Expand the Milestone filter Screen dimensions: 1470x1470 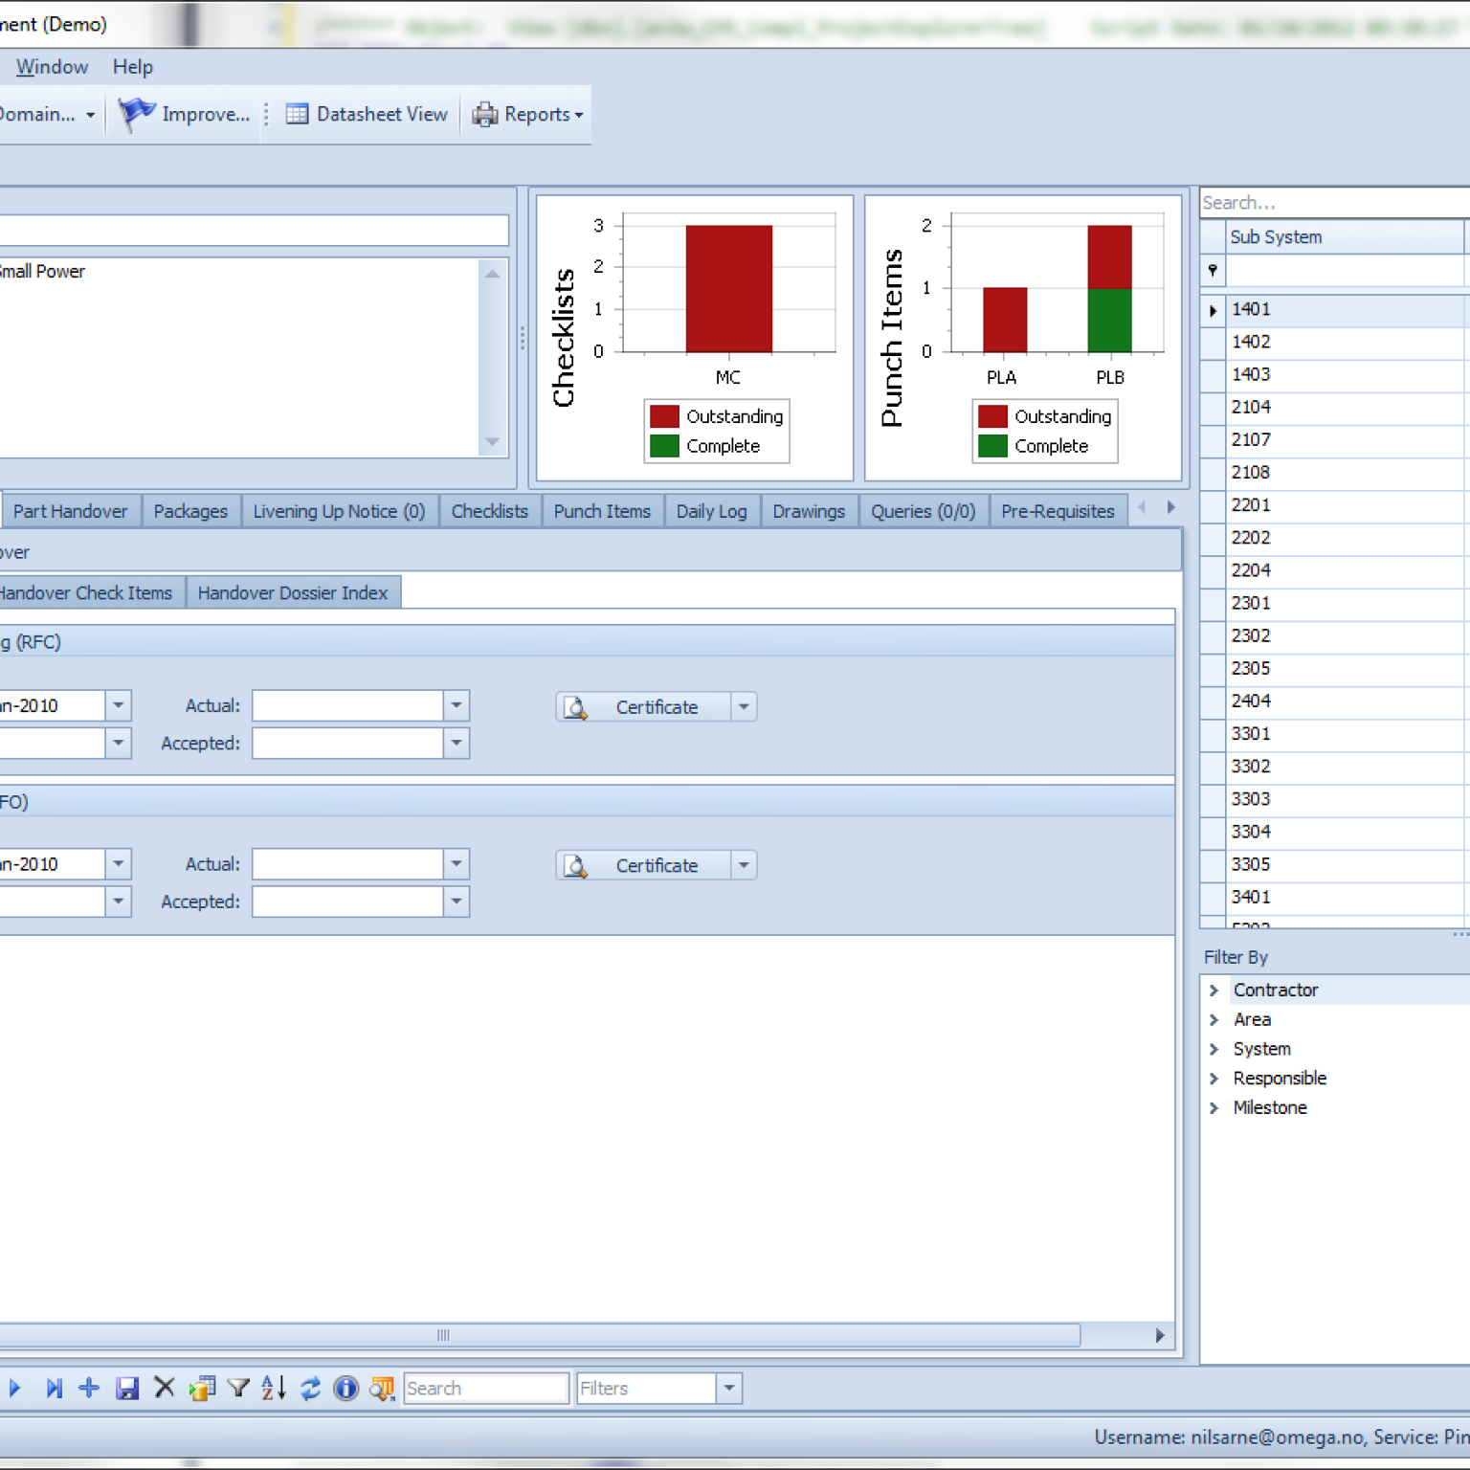[x=1214, y=1108]
